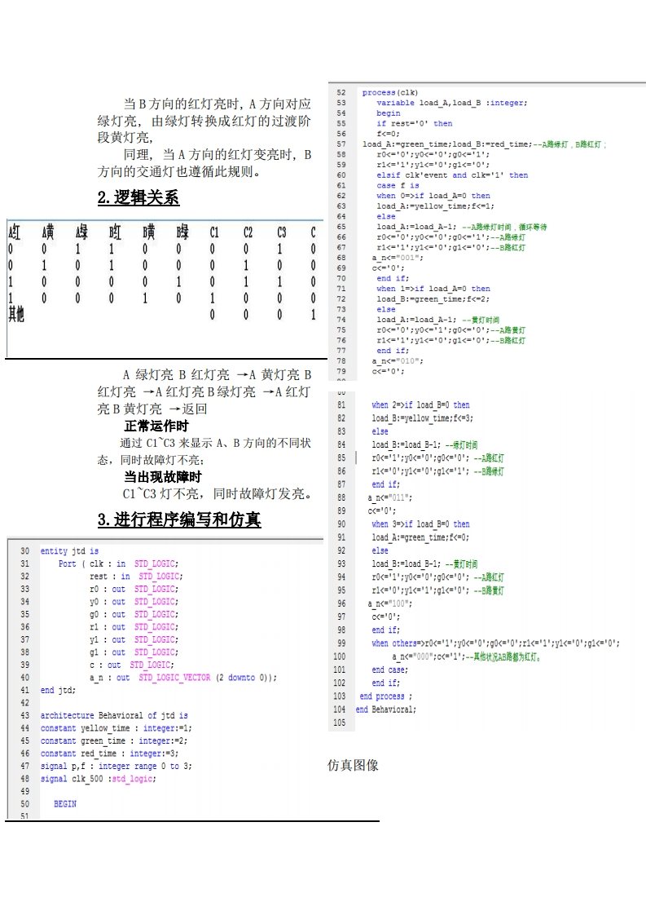Click the "end Behavioral;" line
This screenshot has width=646, height=915.
[386, 709]
